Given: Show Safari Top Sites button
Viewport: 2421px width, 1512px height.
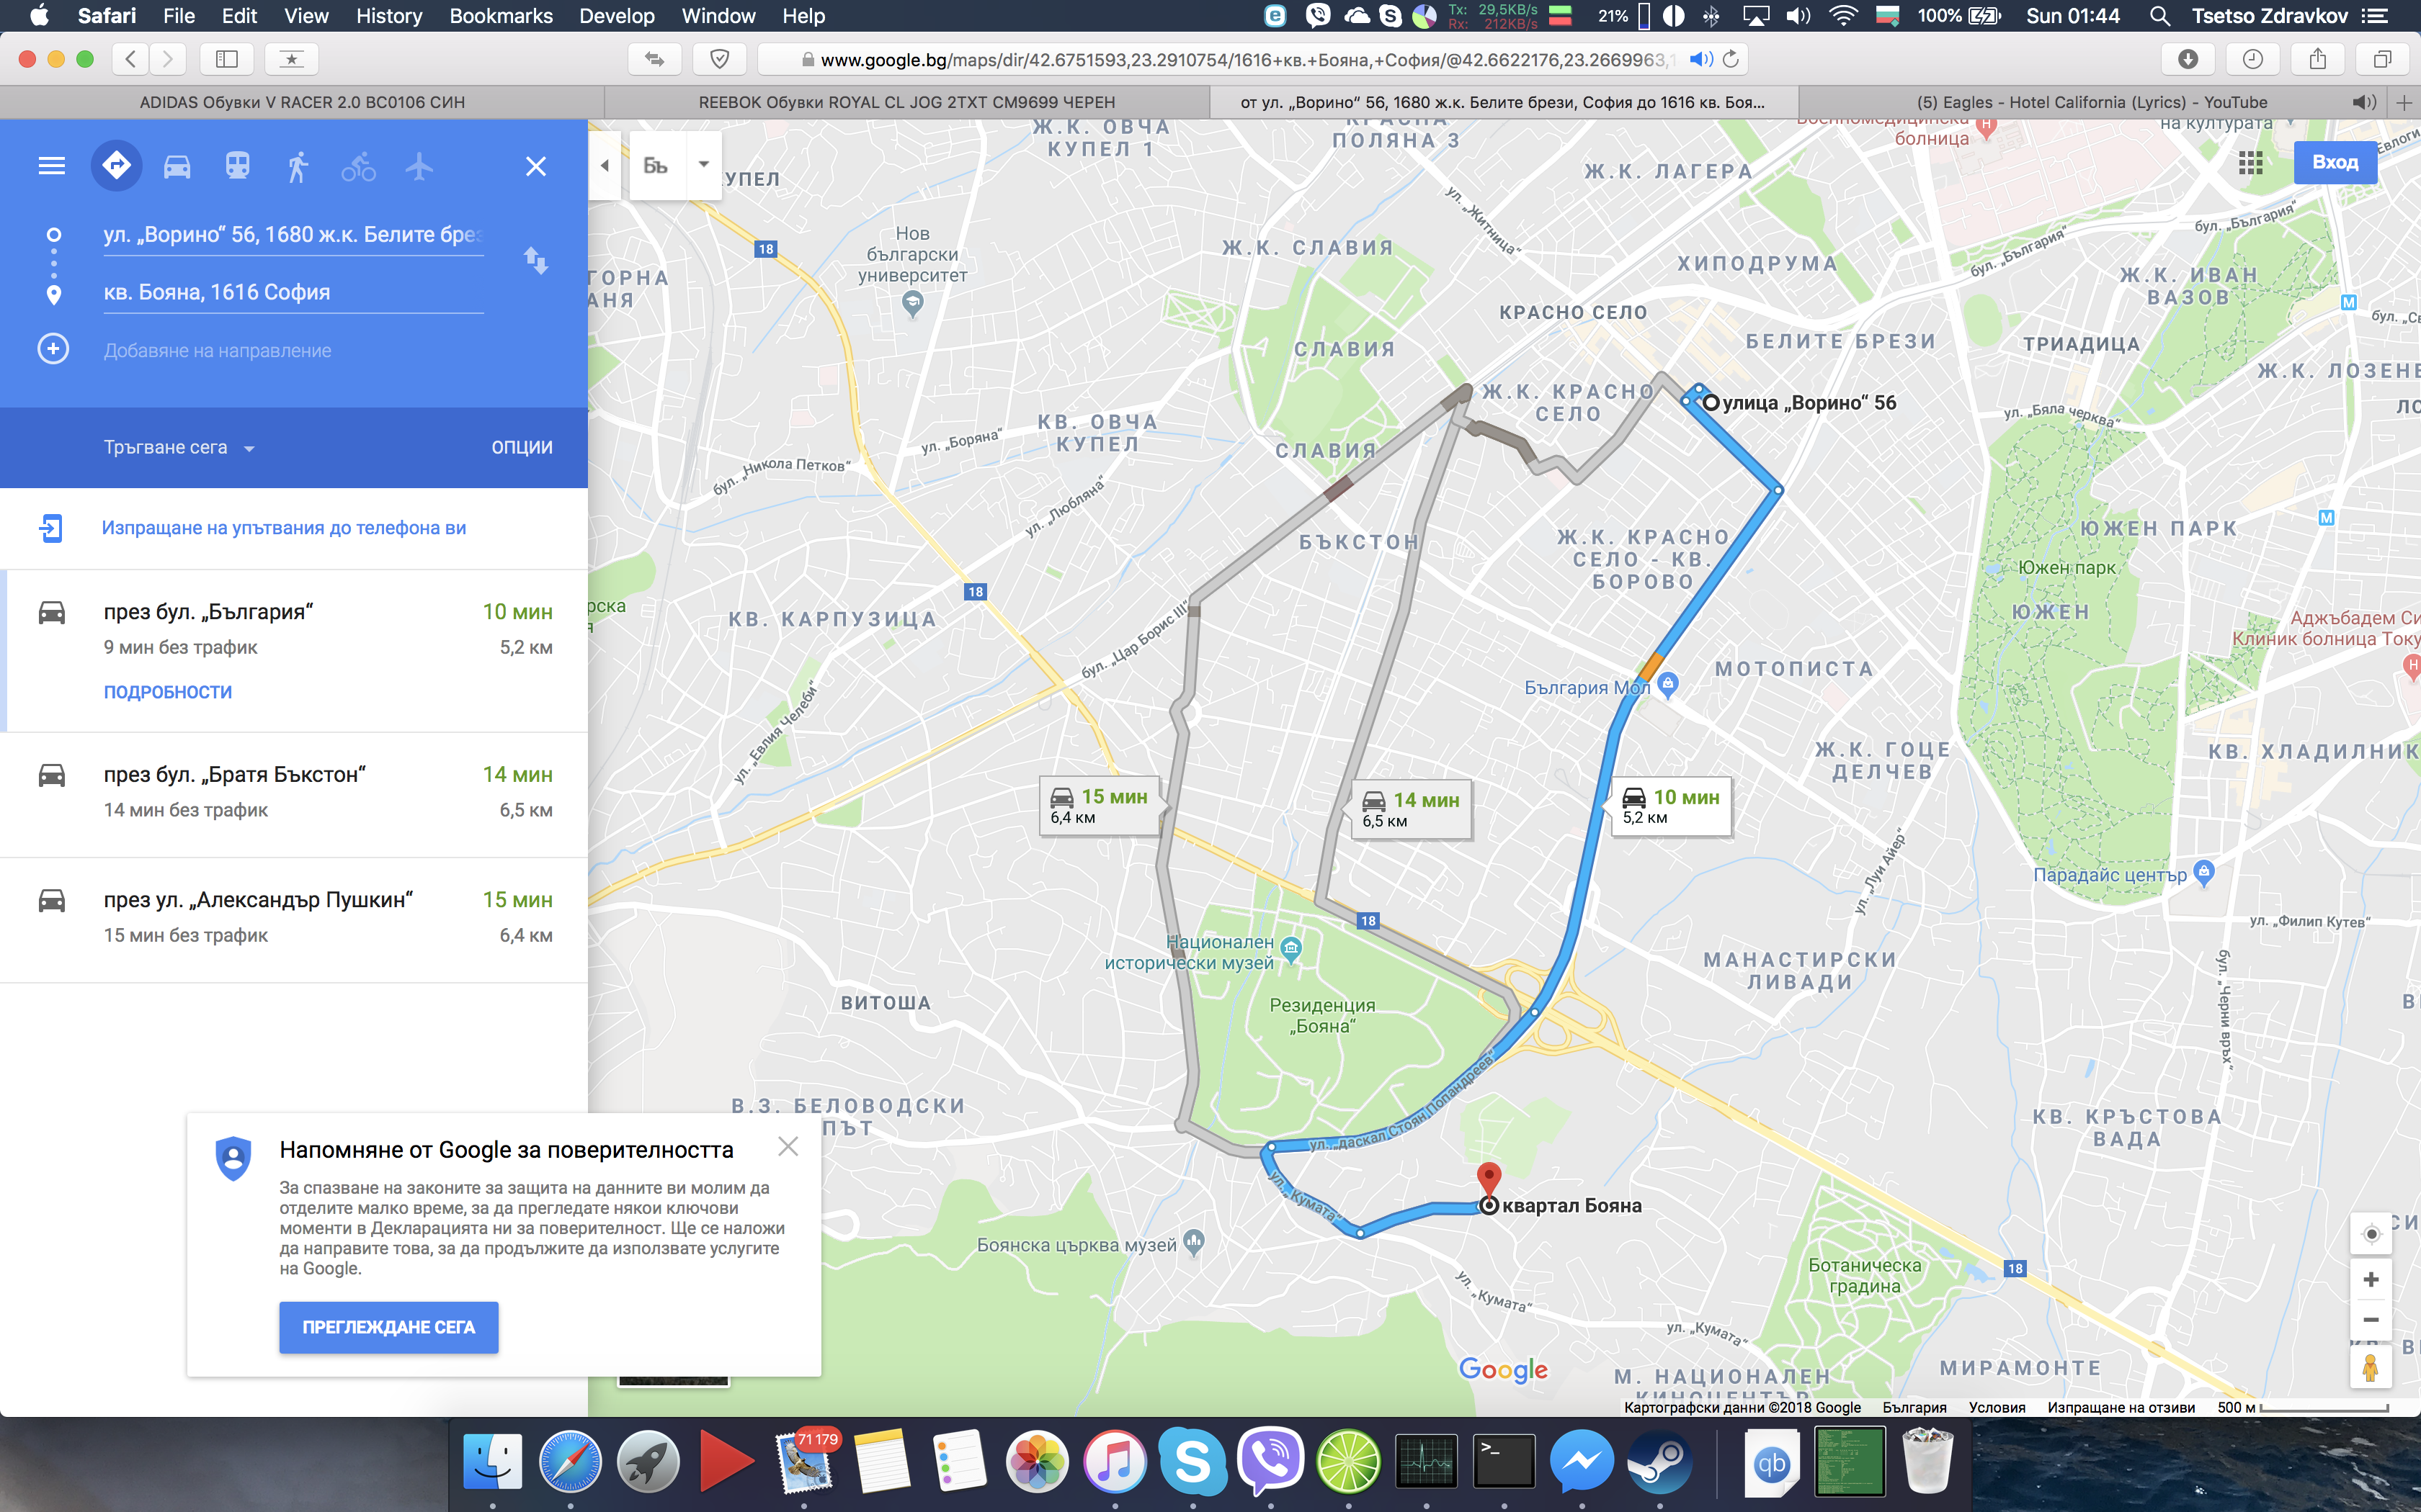Looking at the screenshot, I should (291, 59).
